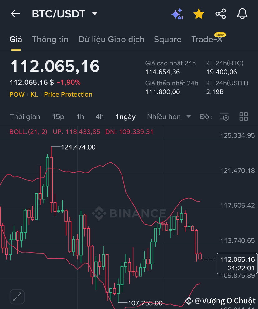The height and width of the screenshot is (309, 258).
Task: Open the Trade-X tab
Action: pyautogui.click(x=207, y=40)
